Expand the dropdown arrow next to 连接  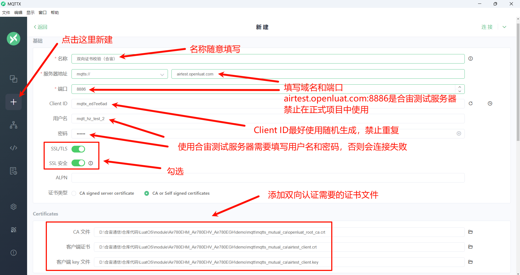pos(504,27)
